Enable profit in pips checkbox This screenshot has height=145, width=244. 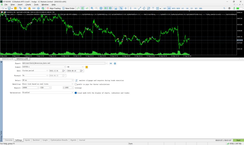(x=76, y=84)
